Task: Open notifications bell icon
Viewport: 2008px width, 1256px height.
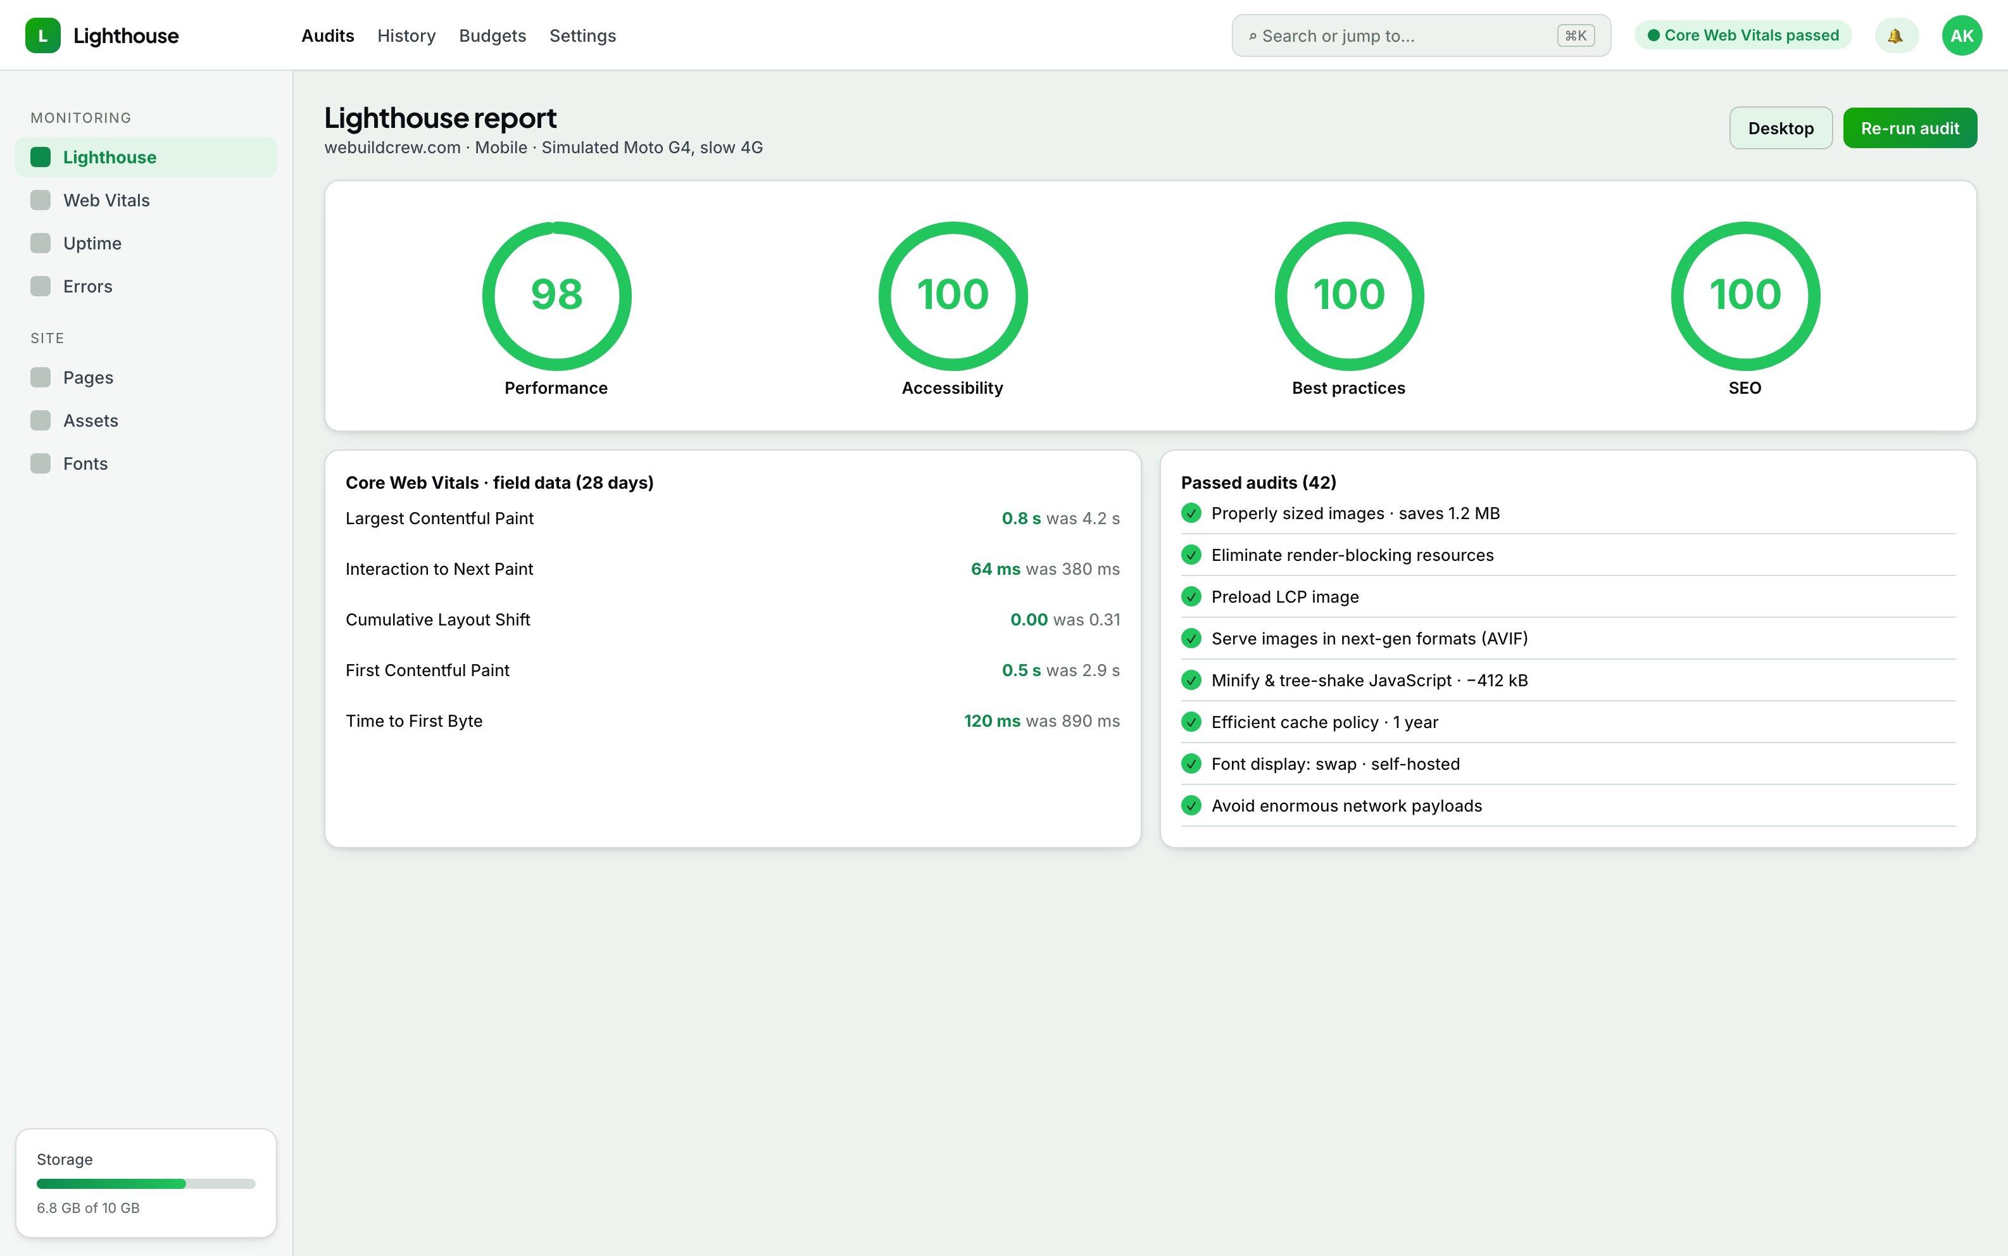Action: 1896,35
